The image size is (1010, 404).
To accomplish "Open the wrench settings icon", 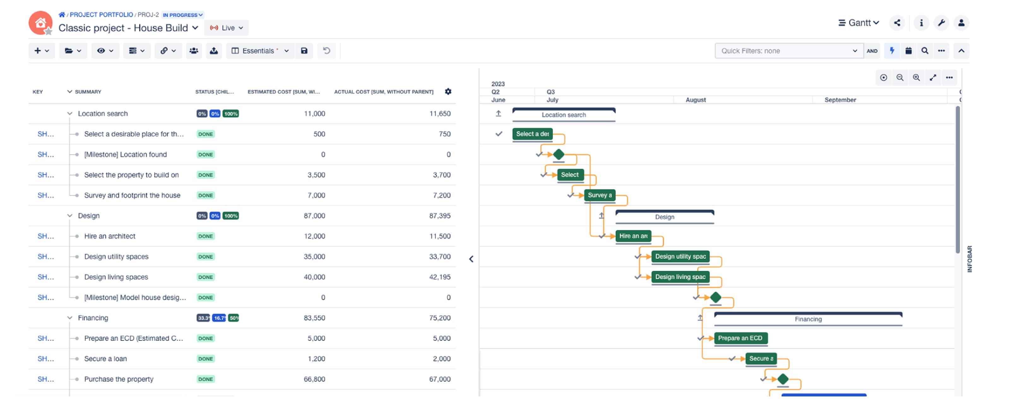I will (x=941, y=23).
